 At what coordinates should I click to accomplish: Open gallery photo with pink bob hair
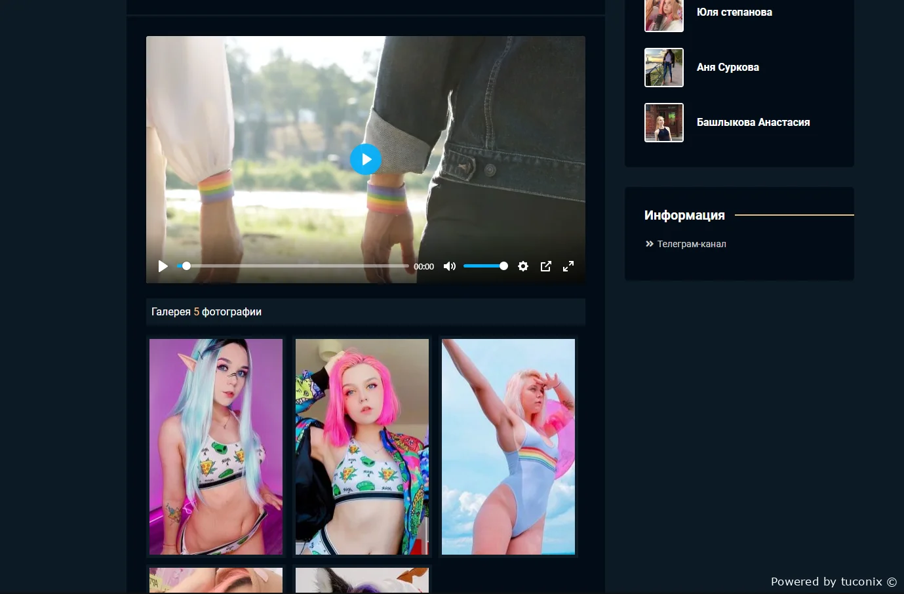coord(362,446)
